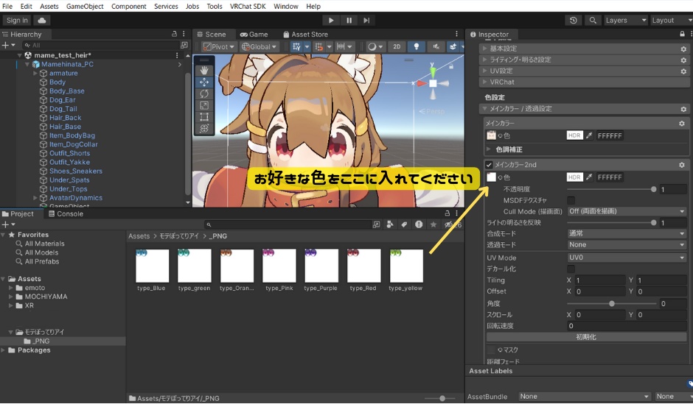Open the VRChat SDK menu
Viewport: 693px width, 404px height.
click(x=248, y=6)
